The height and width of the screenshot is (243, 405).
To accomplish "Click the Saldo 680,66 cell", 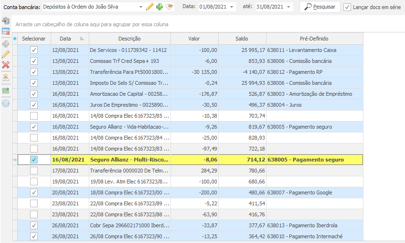I will click(x=242, y=182).
